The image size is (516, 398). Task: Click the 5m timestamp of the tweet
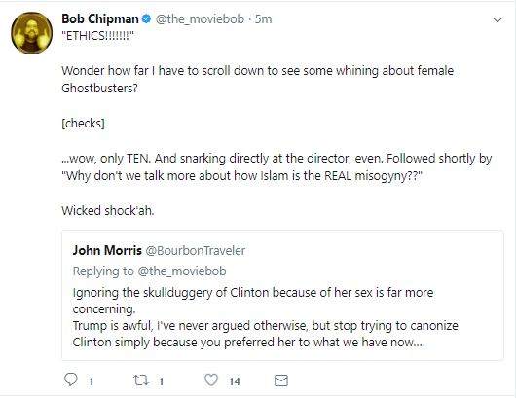click(263, 19)
